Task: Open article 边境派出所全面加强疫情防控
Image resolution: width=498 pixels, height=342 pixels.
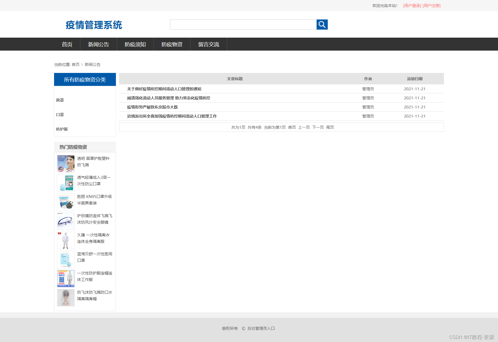Action: pyautogui.click(x=172, y=116)
